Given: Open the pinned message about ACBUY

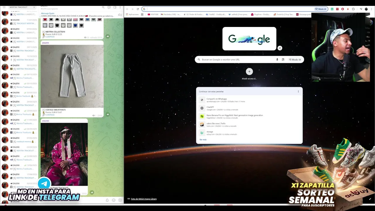Looking at the screenshot, I should (77, 15).
